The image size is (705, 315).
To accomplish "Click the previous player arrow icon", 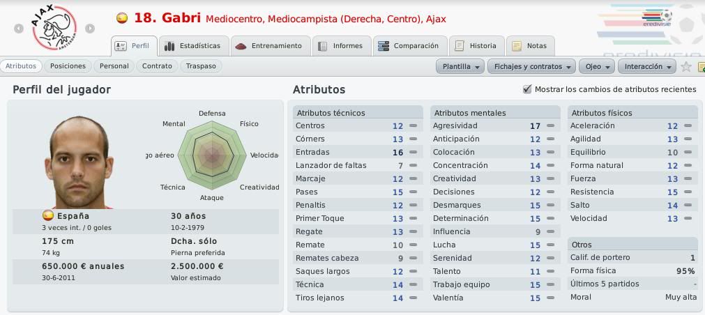I will 18,29.
